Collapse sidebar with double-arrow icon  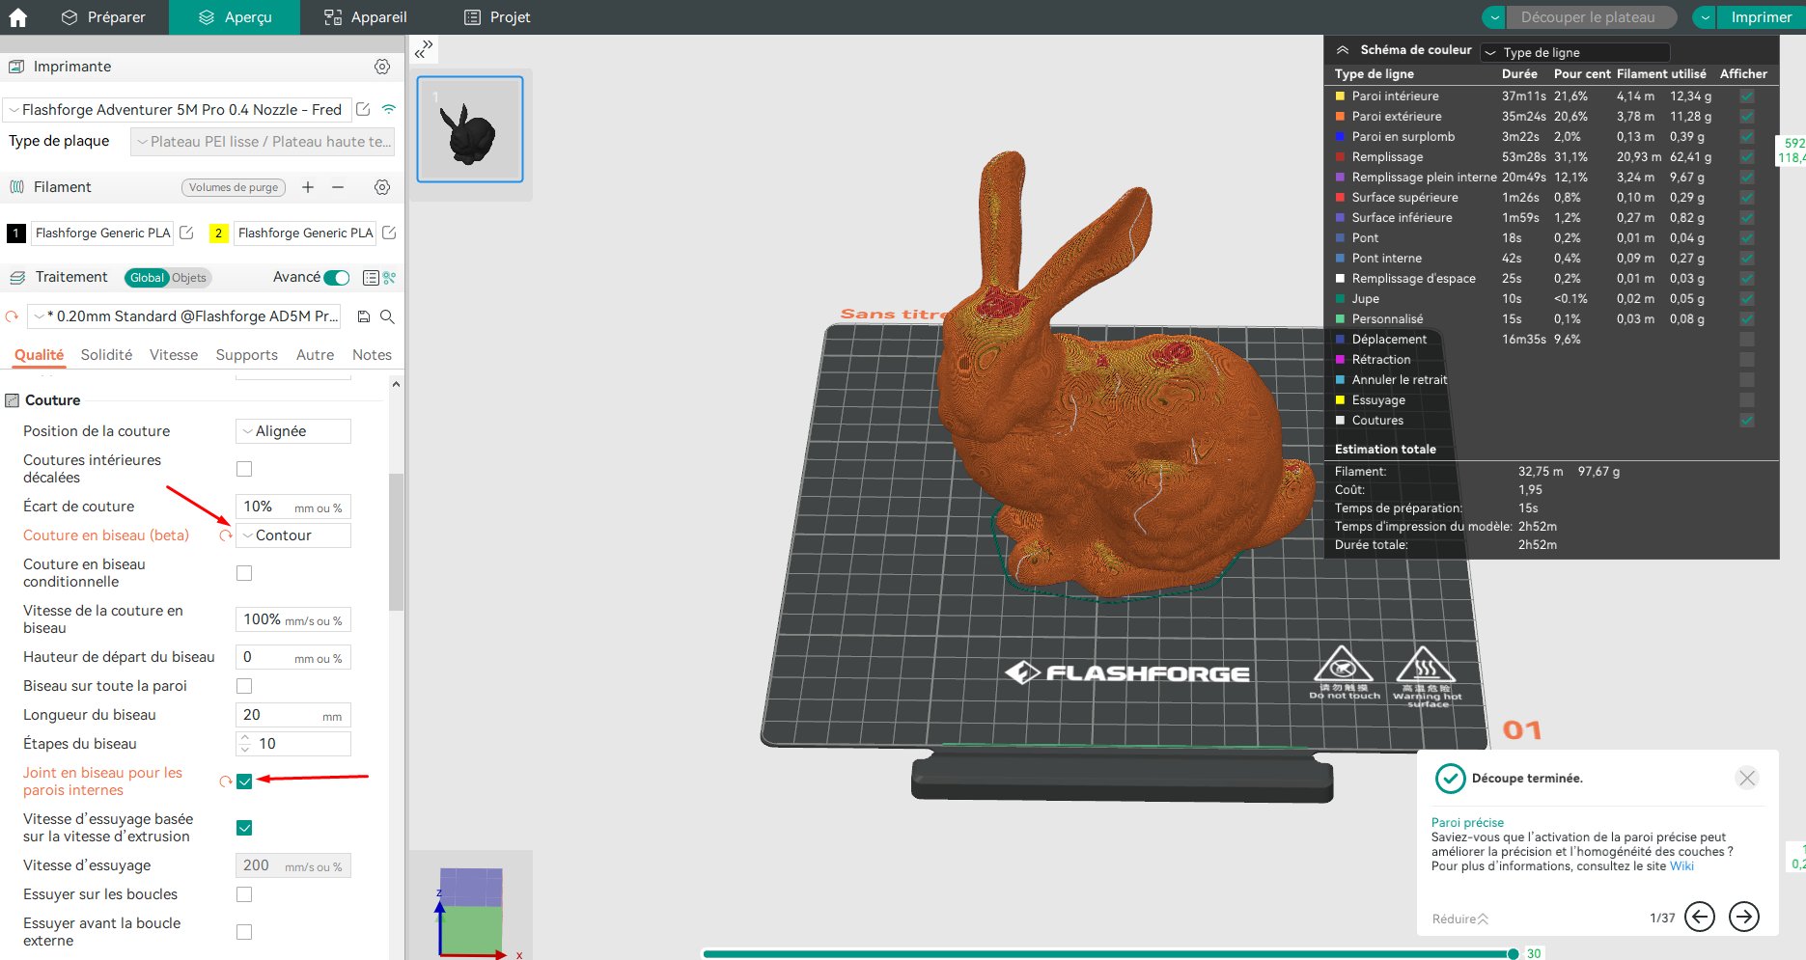[x=424, y=49]
